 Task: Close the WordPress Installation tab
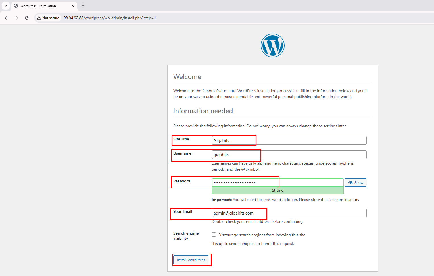pos(73,6)
